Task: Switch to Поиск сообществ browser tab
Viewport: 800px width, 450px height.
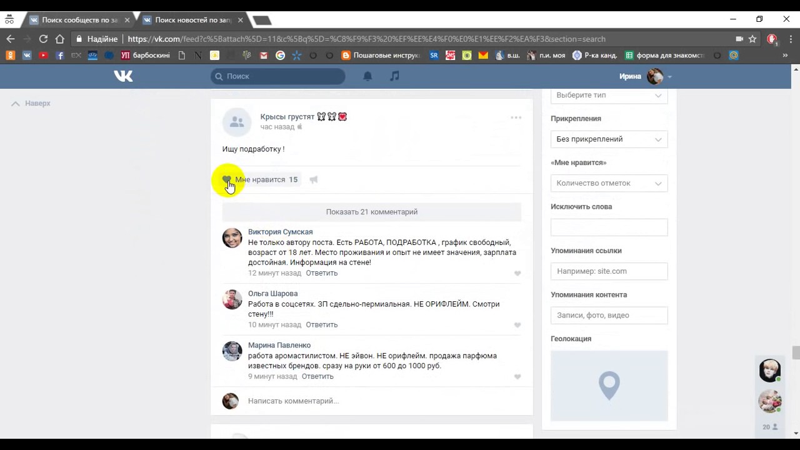Action: coord(79,20)
